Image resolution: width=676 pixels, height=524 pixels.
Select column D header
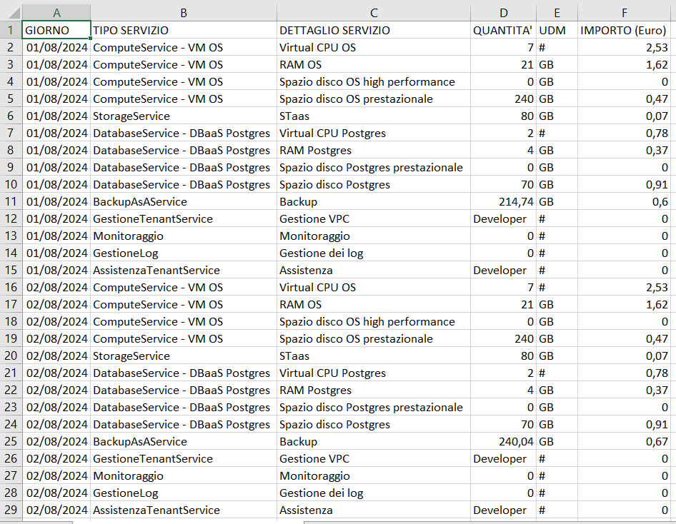pyautogui.click(x=503, y=12)
